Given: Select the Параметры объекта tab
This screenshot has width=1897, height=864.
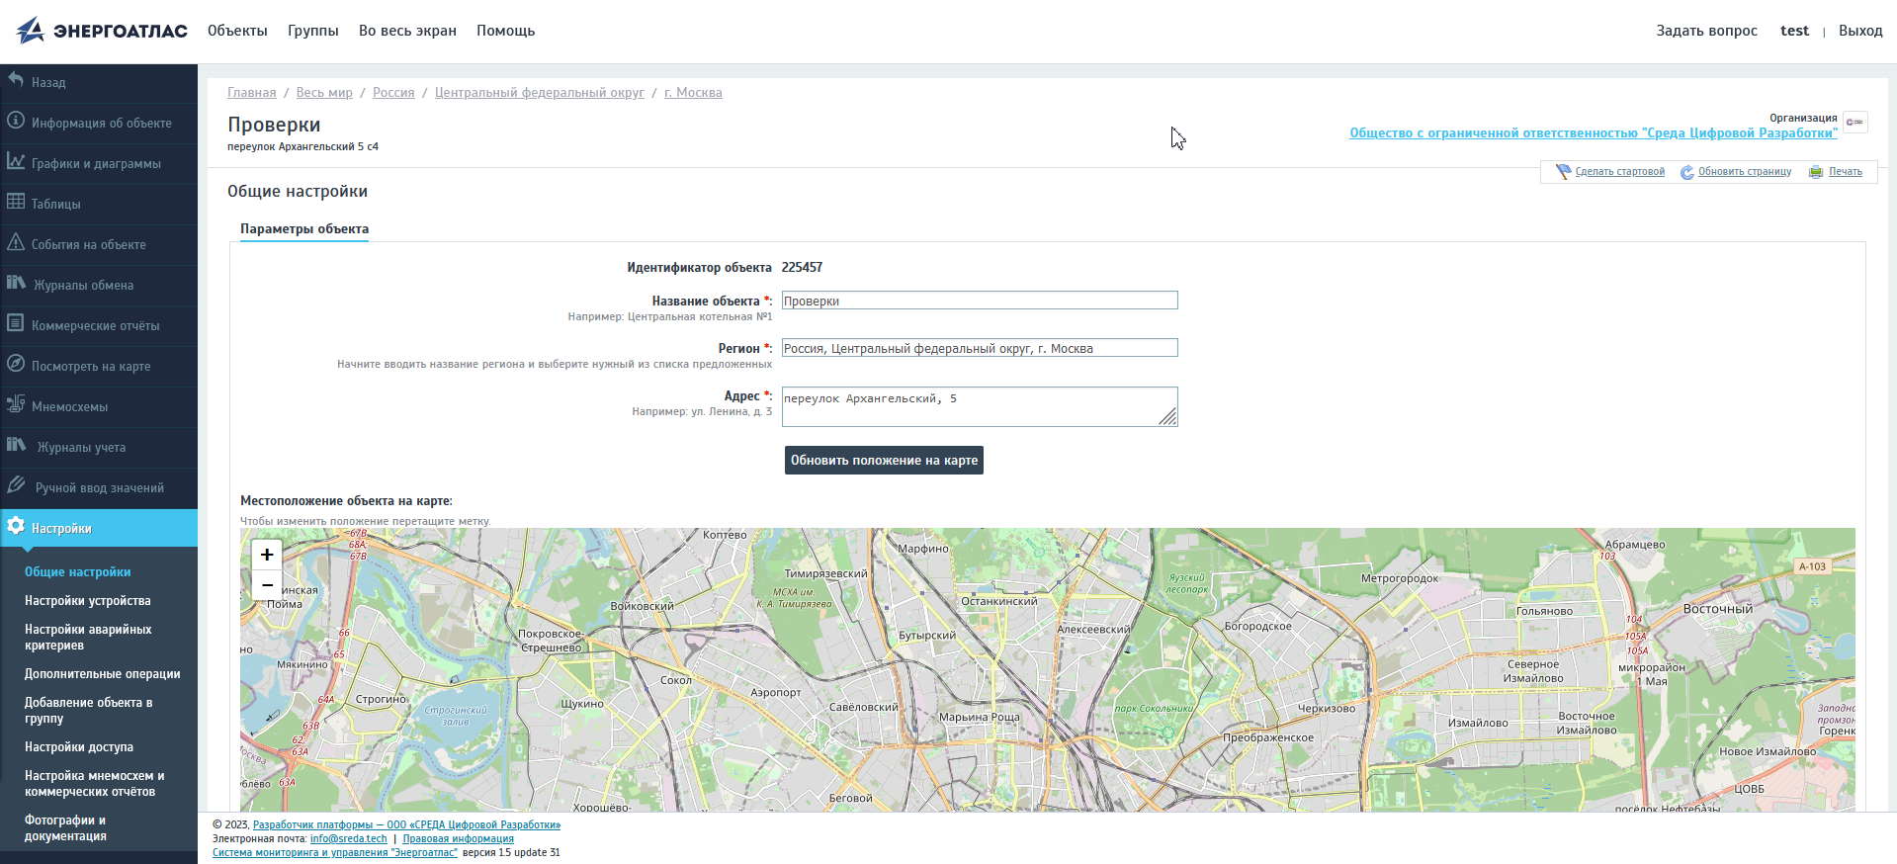Looking at the screenshot, I should point(304,228).
